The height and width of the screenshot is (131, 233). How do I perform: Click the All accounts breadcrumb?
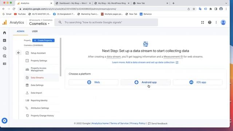(x=35, y=20)
